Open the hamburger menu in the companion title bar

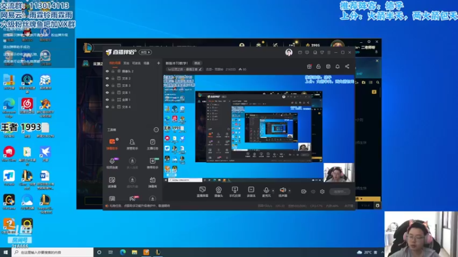coord(329,53)
